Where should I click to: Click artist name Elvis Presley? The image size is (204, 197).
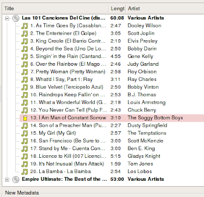143,41
